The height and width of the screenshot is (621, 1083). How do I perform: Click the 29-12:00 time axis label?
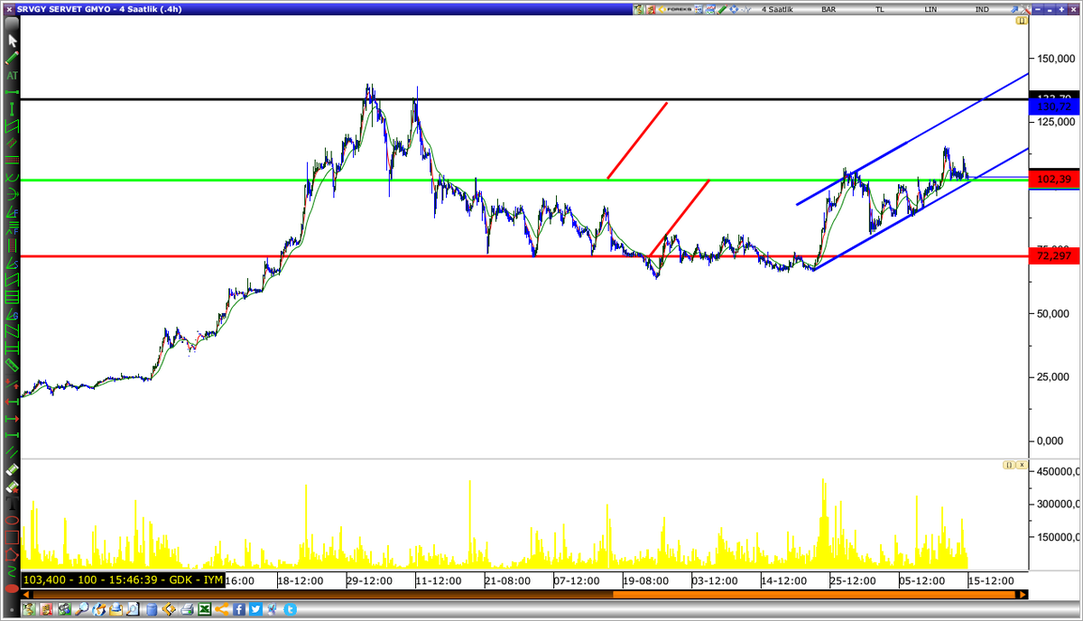pyautogui.click(x=369, y=580)
